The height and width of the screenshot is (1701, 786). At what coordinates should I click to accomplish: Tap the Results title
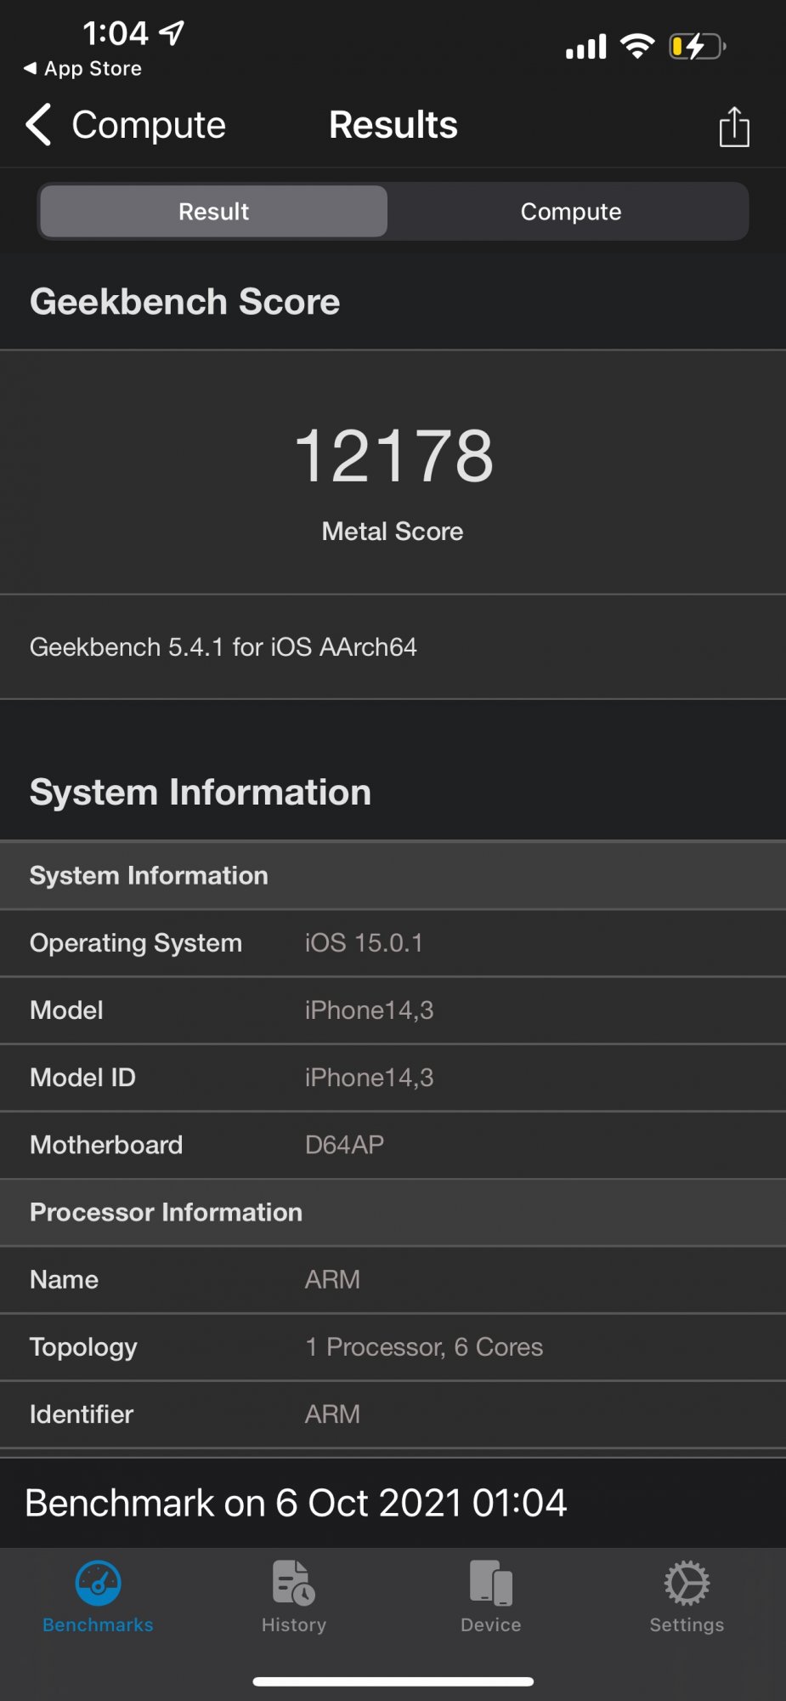pyautogui.click(x=393, y=125)
